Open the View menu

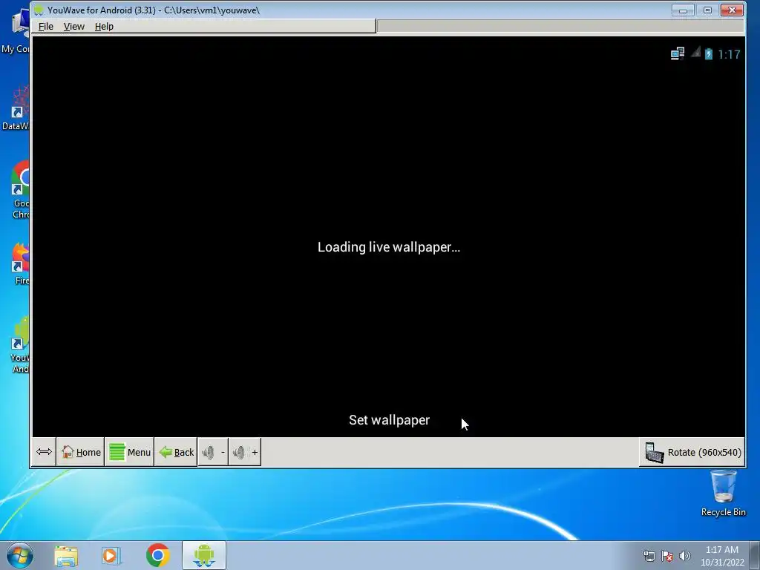tap(73, 26)
